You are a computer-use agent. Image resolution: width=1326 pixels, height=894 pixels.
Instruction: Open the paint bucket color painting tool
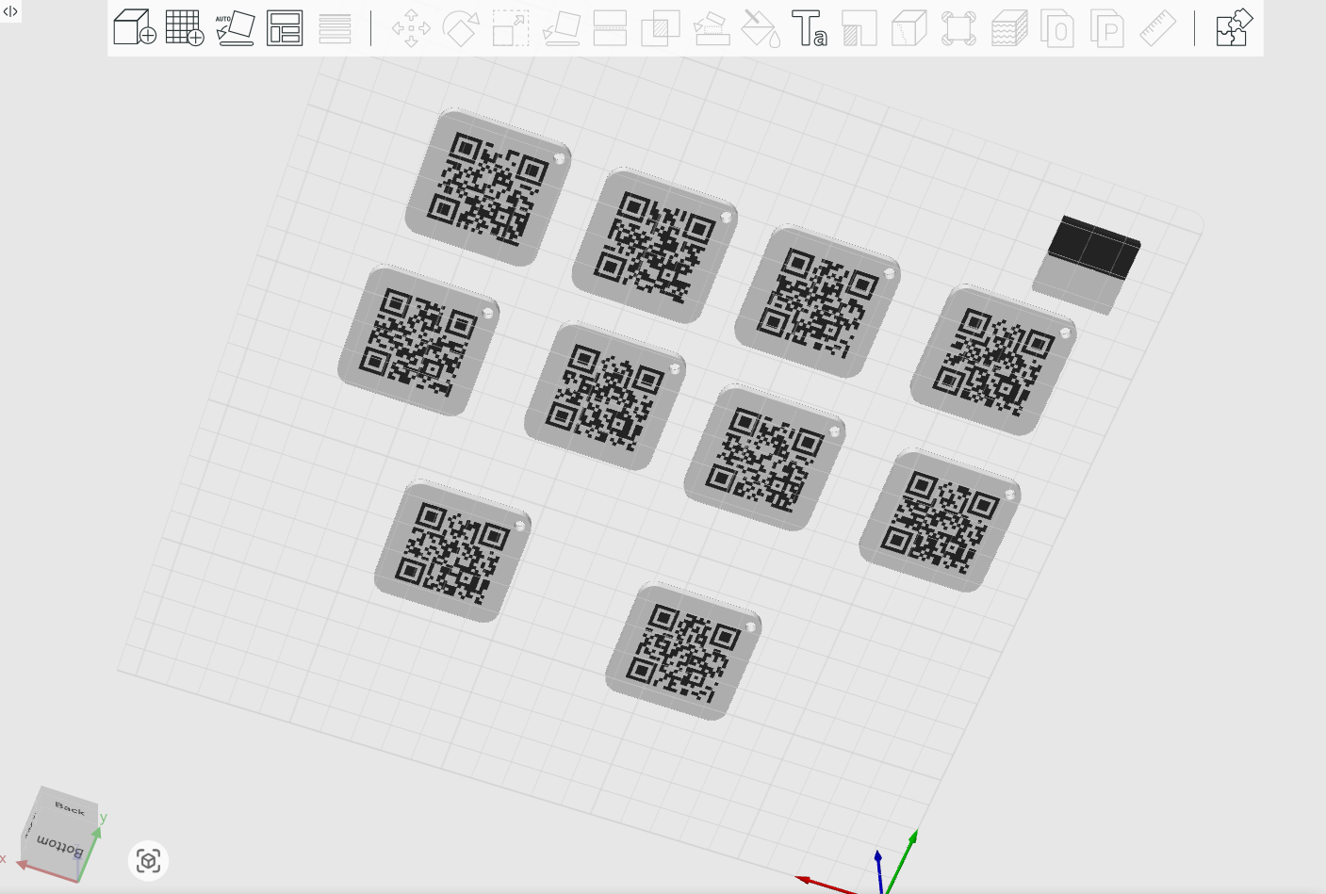[761, 28]
